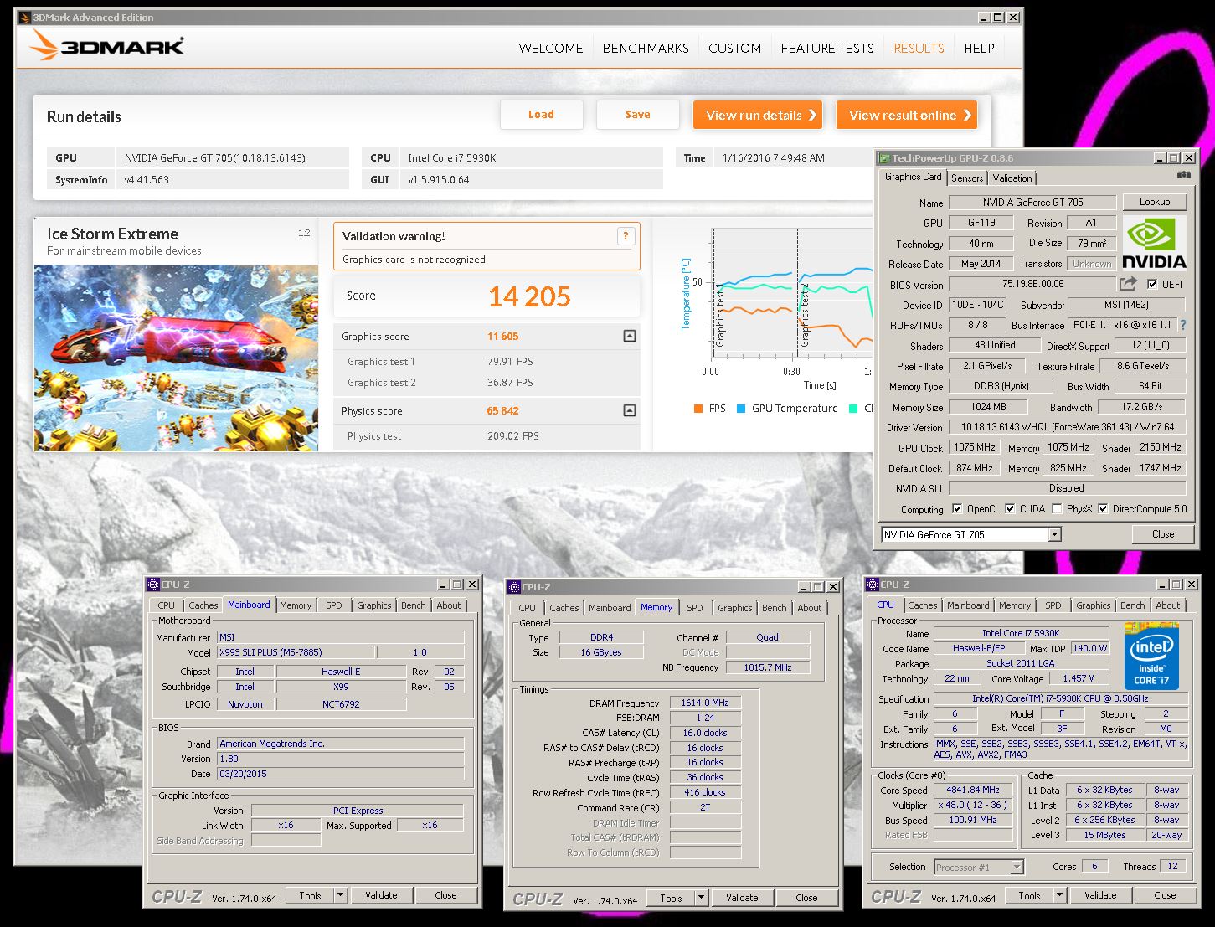
Task: Click the blue GPU Temperature legend swatch
Action: pos(741,409)
